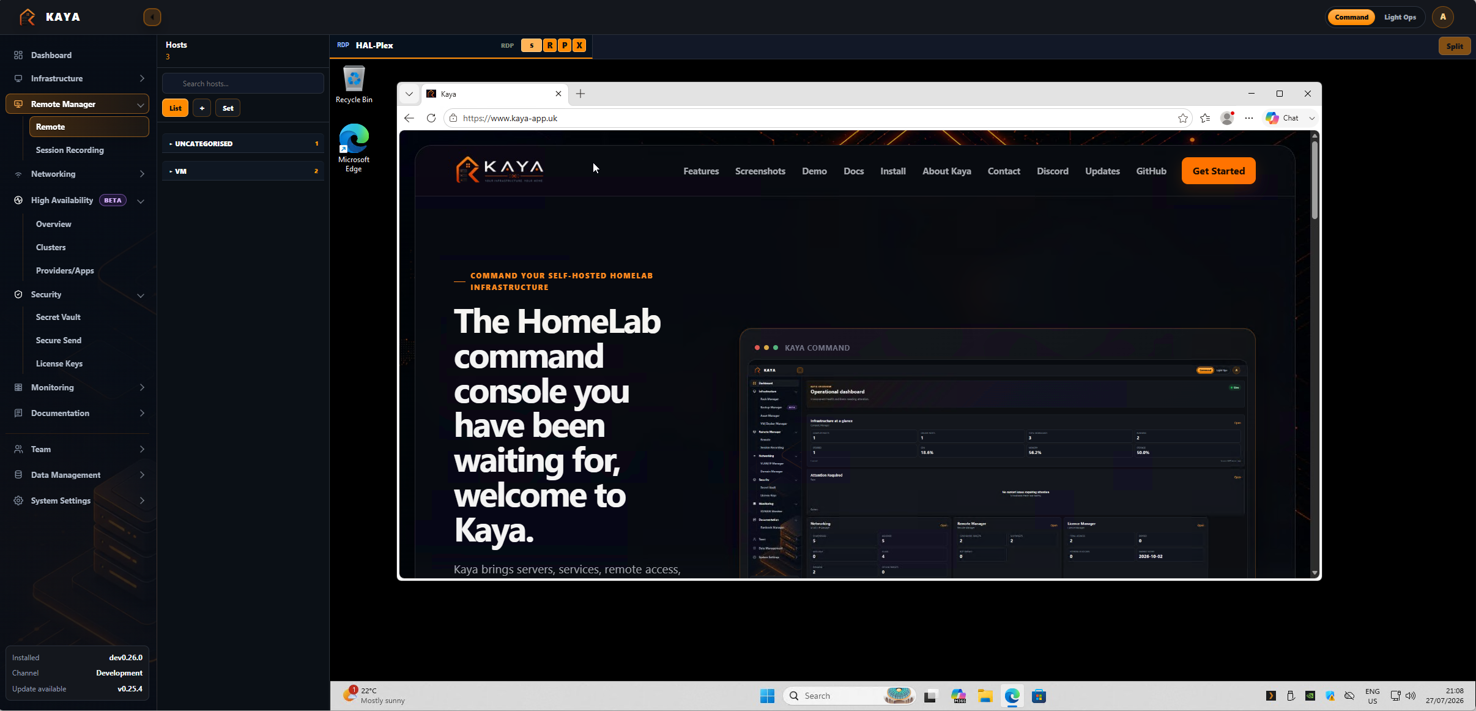Open the Clusters page

[x=51, y=247]
